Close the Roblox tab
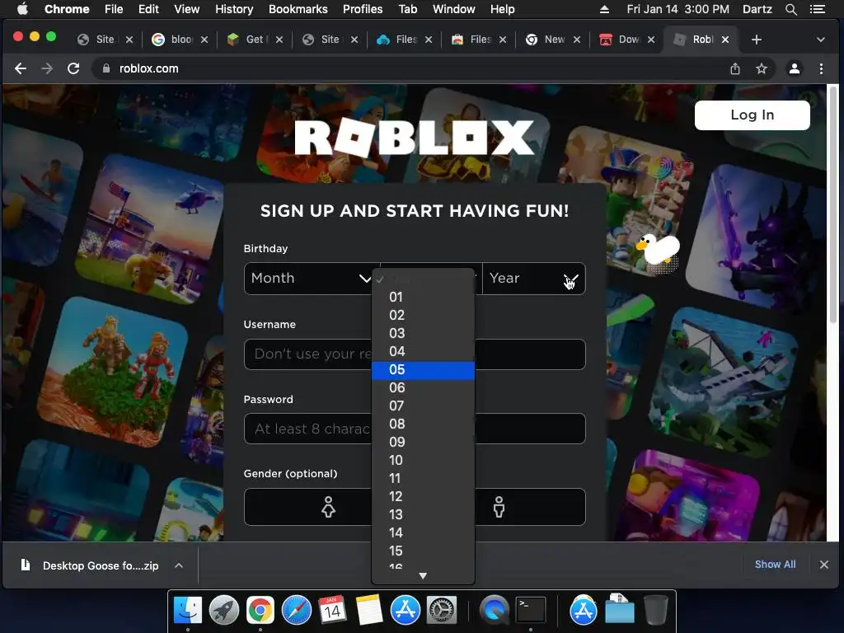This screenshot has width=844, height=633. [x=725, y=40]
